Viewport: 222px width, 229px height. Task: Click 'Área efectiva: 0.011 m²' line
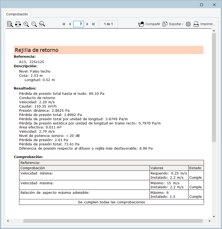[x=40, y=127]
